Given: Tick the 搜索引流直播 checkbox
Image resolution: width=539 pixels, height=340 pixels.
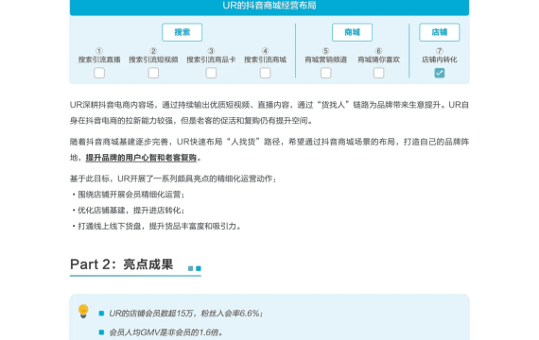Looking at the screenshot, I should coord(99,73).
